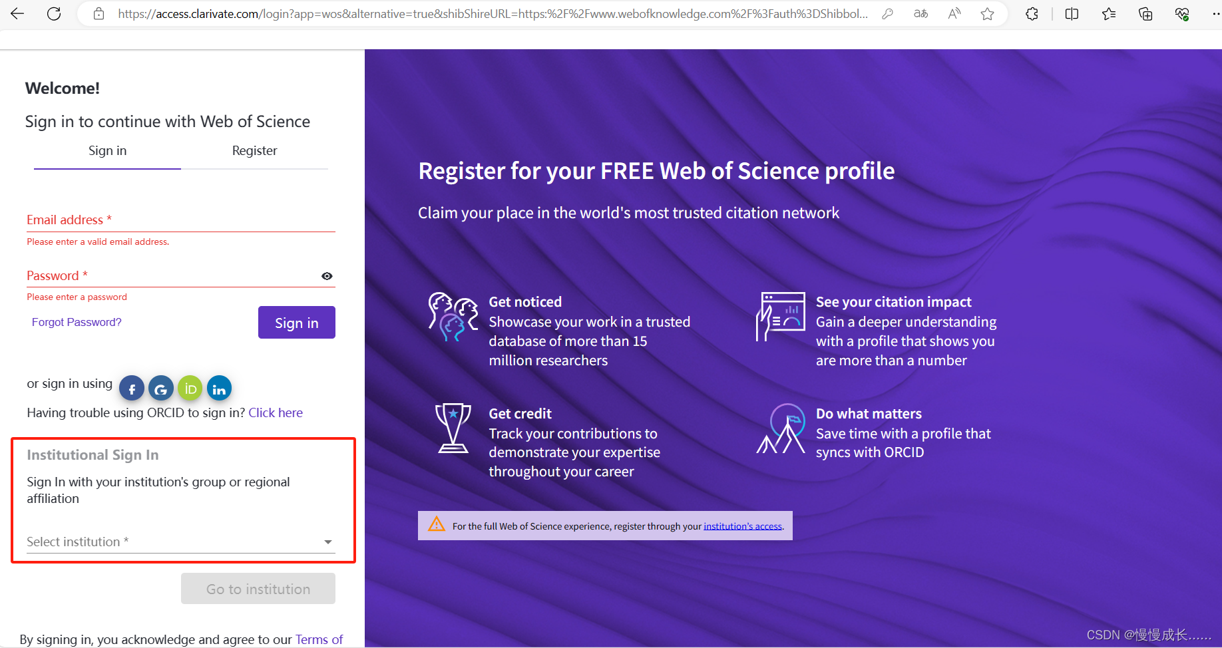Open the browser's more options menu
This screenshot has height=648, width=1222.
tap(1216, 13)
